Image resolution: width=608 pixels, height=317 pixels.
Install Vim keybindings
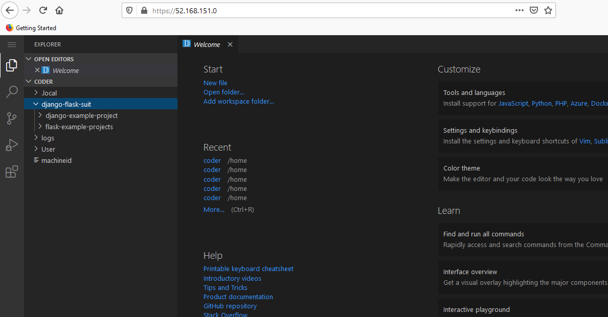584,141
